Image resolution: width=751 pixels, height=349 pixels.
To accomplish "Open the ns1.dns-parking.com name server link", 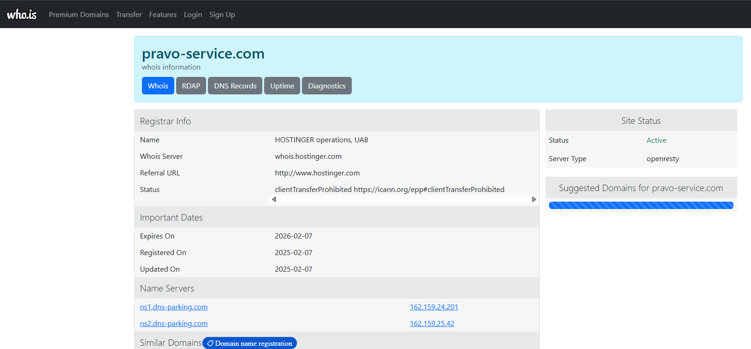I will 174,307.
